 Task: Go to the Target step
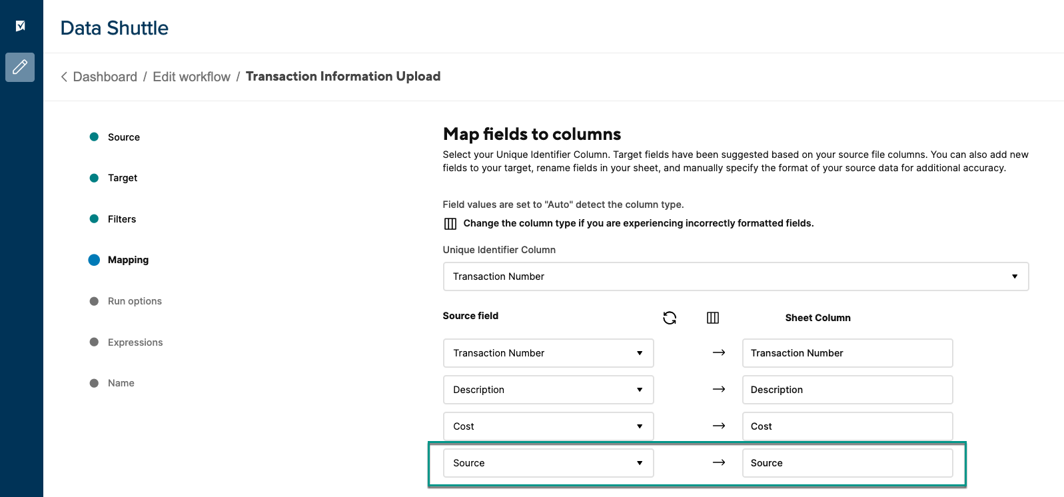click(x=123, y=178)
